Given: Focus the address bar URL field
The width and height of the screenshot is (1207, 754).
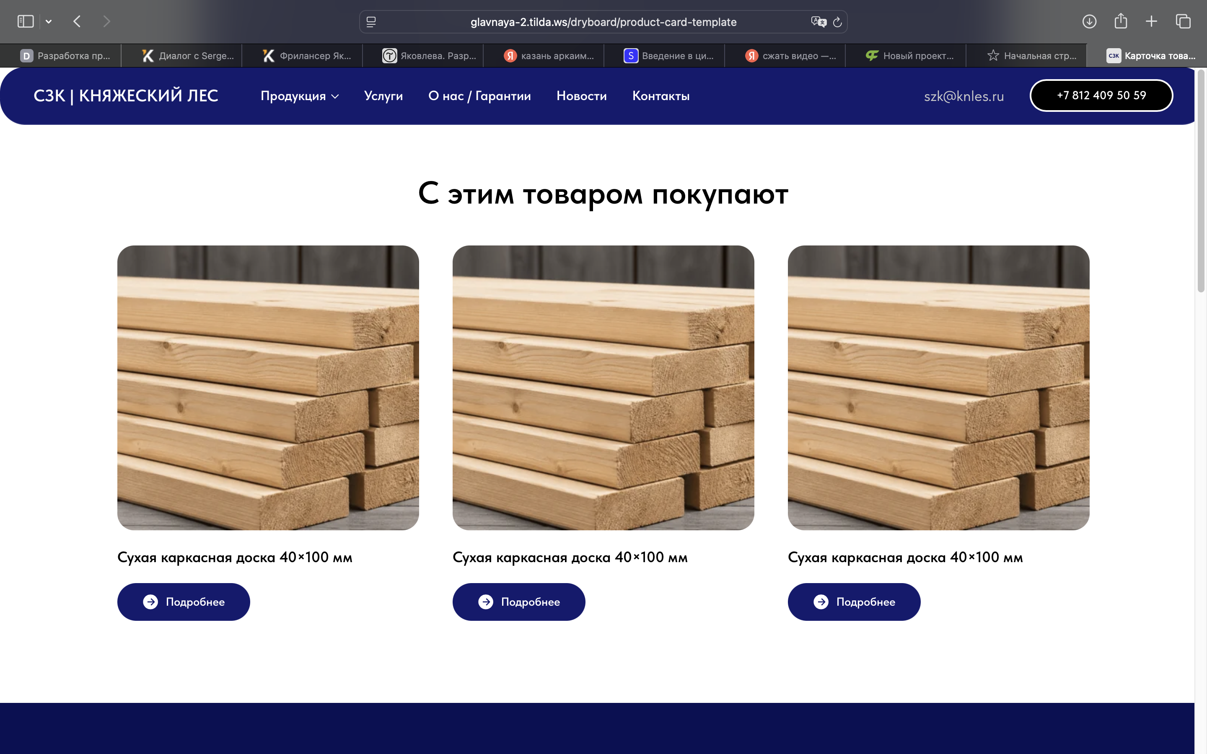Looking at the screenshot, I should tap(603, 22).
